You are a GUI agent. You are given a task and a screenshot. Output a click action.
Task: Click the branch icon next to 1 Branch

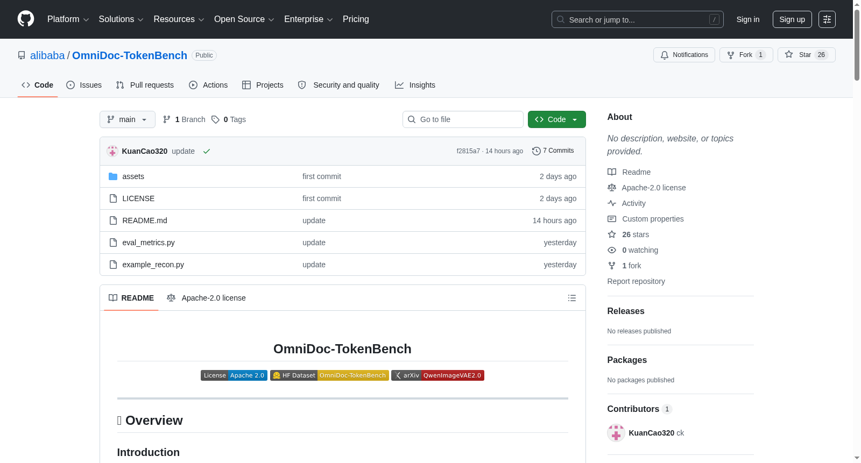(167, 119)
